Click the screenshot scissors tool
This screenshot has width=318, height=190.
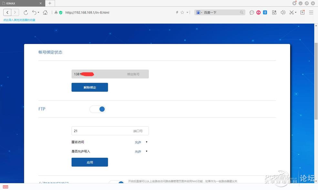point(291,12)
